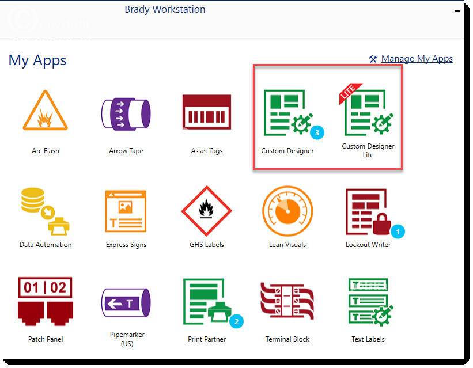Open the Patch Panel app icon
The image size is (473, 368).
click(x=46, y=301)
